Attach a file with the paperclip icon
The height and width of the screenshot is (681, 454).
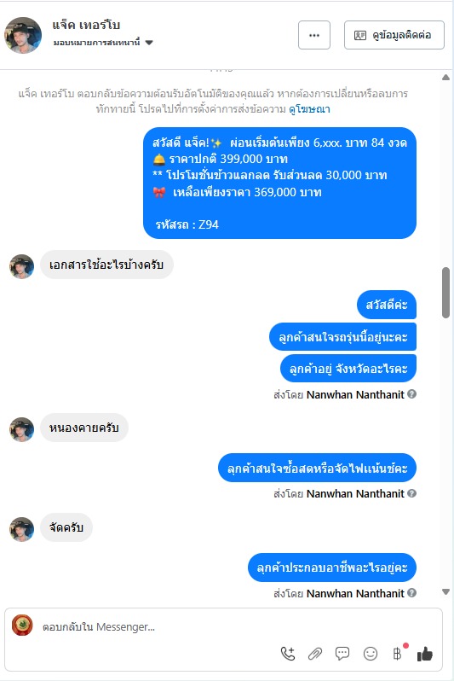coord(315,654)
